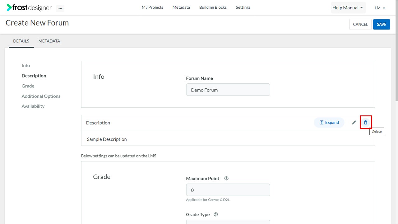Save the new forum
Viewport: 398px width, 224px height.
click(382, 24)
